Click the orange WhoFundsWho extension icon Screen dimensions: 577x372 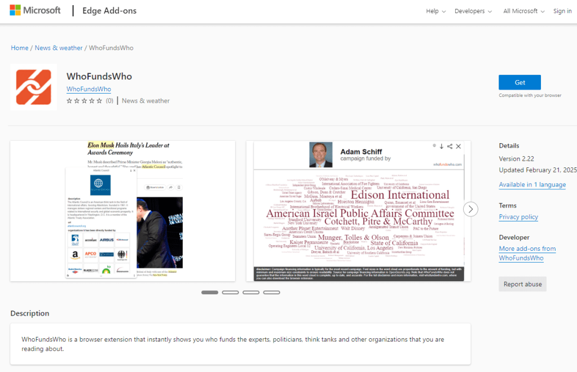[34, 87]
